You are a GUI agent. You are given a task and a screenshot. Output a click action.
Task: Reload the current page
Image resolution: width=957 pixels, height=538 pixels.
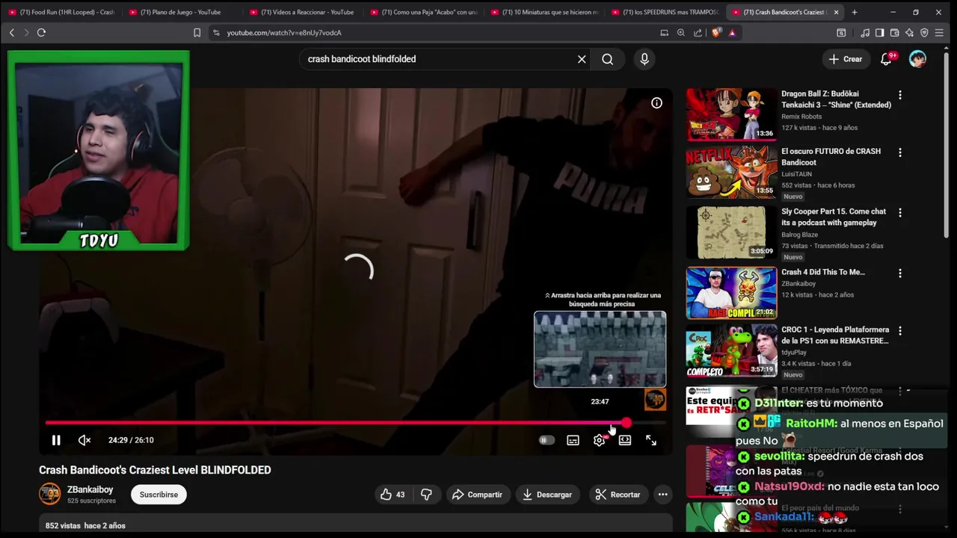[41, 33]
